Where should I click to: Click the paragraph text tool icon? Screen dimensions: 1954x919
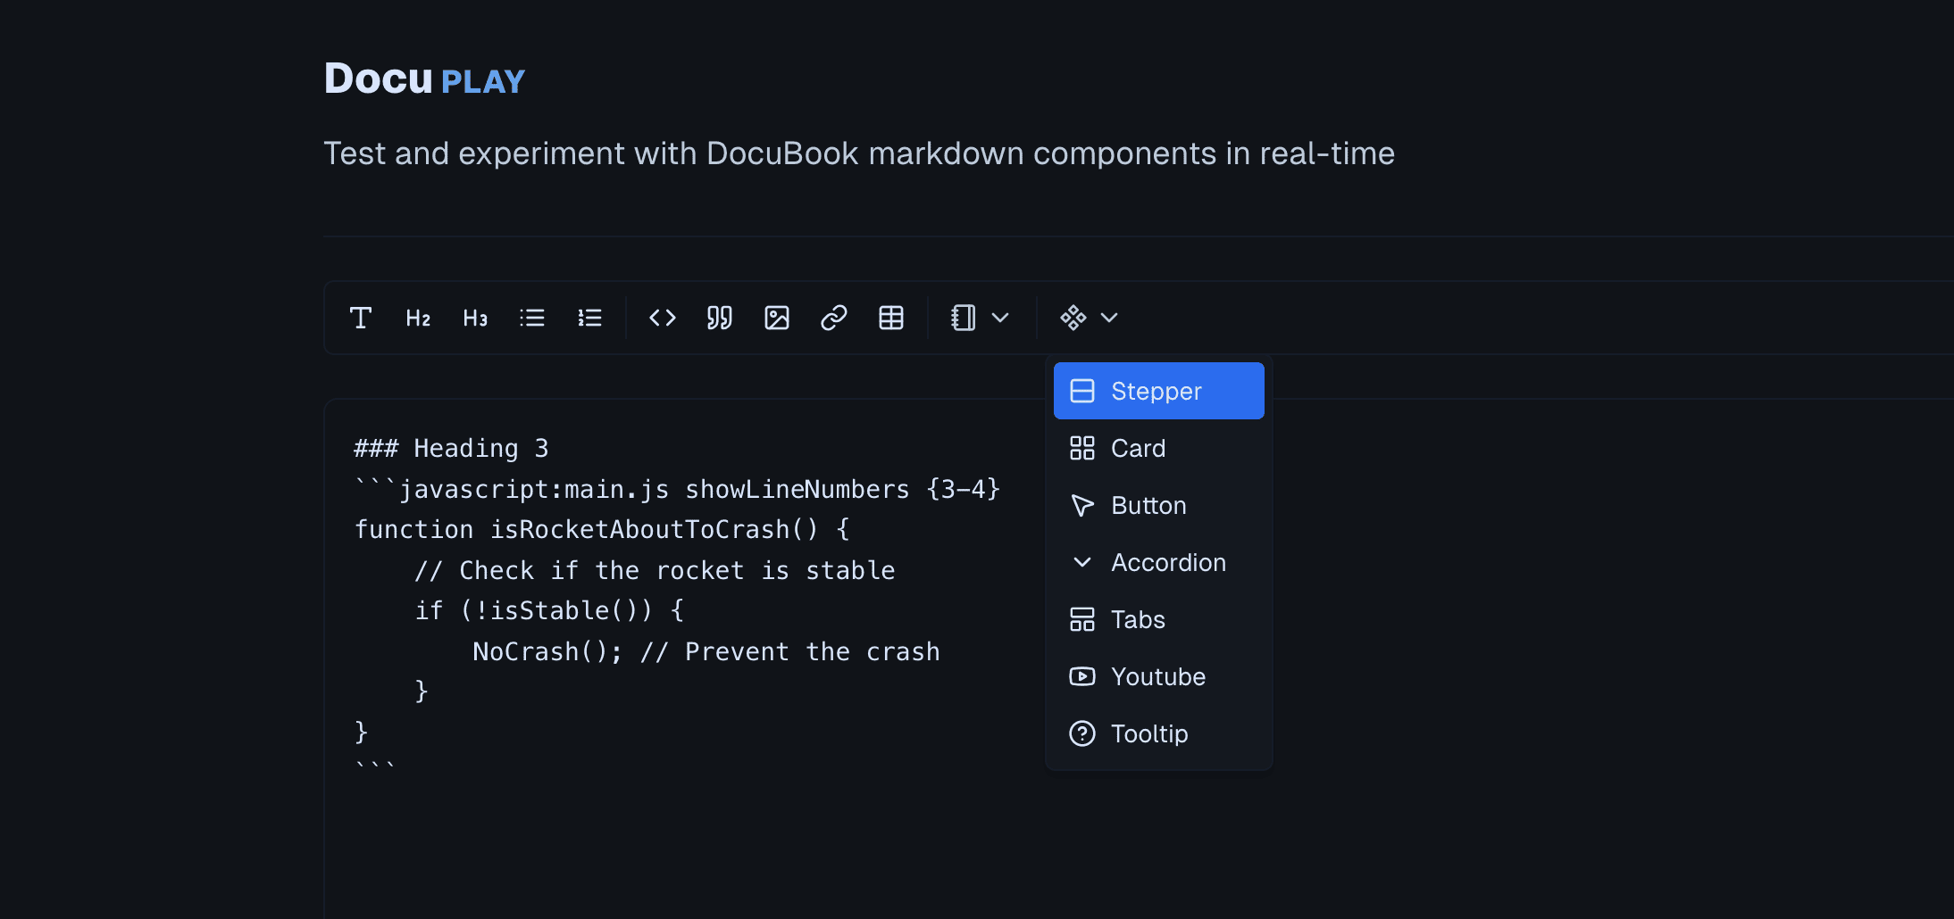[361, 319]
